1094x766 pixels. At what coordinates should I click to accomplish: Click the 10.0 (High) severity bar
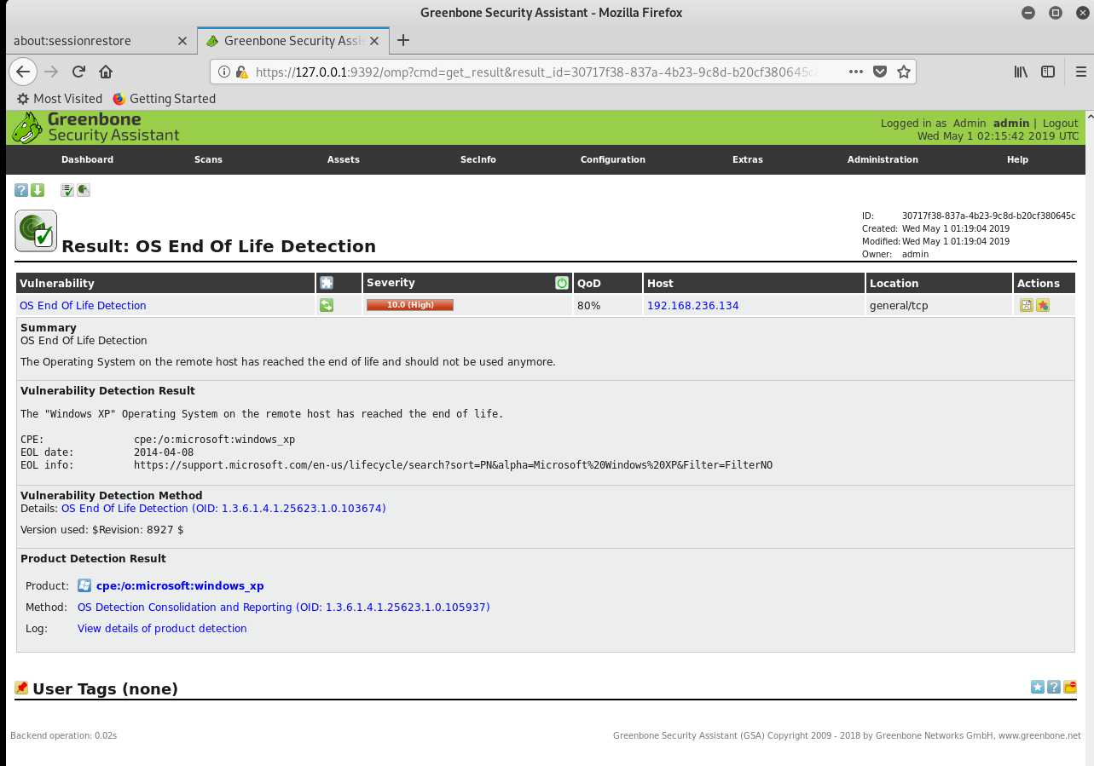(410, 305)
